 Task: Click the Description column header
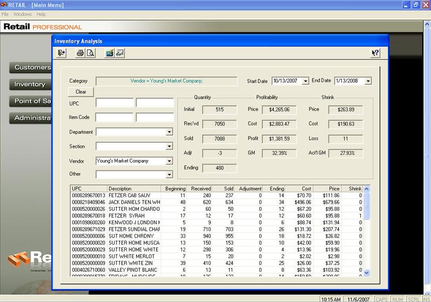tap(134, 189)
